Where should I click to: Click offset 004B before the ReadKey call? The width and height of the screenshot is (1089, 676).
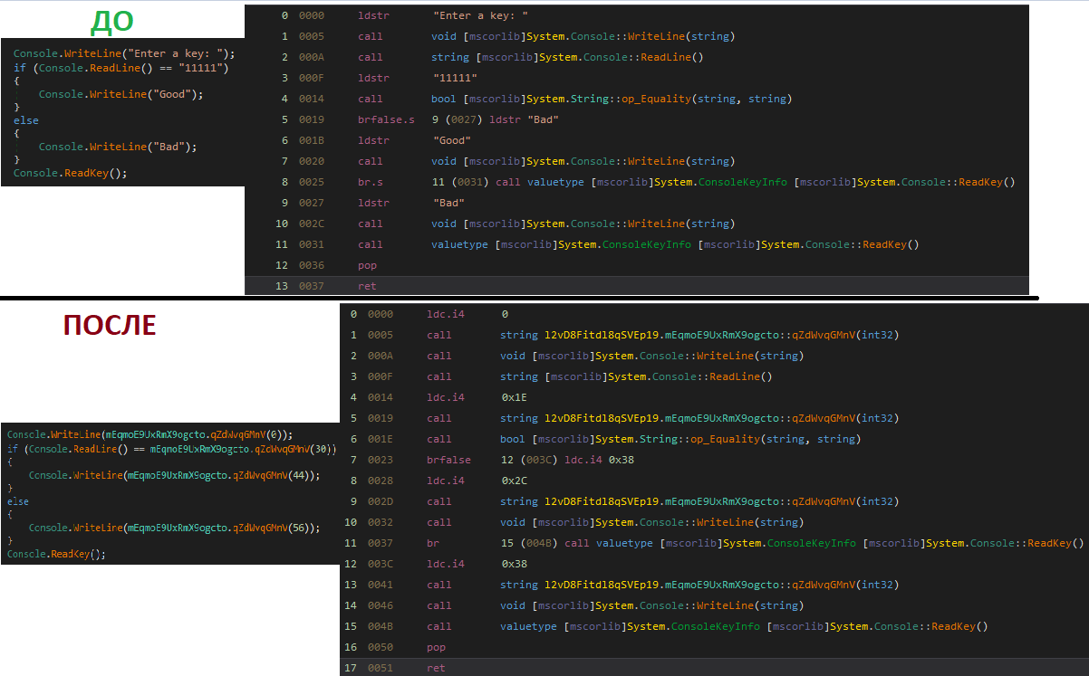pos(381,626)
